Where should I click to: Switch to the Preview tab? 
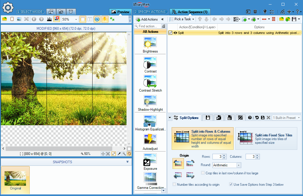click(x=120, y=12)
